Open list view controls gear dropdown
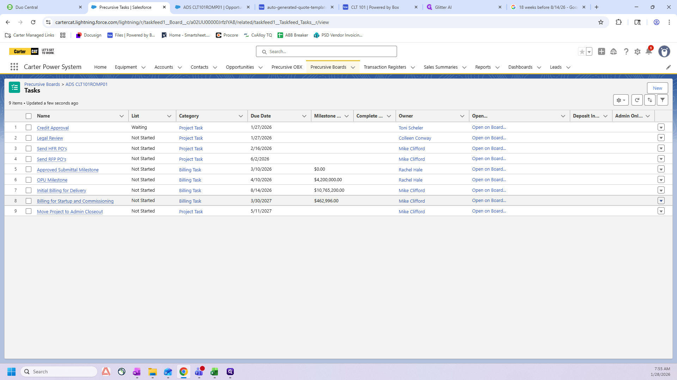 pos(621,100)
